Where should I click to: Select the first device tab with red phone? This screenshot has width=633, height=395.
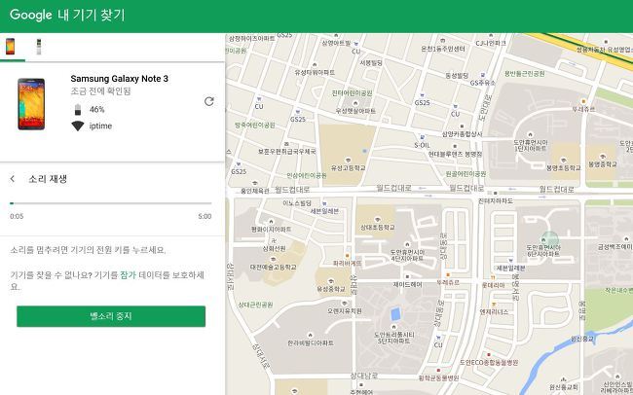coord(10,47)
